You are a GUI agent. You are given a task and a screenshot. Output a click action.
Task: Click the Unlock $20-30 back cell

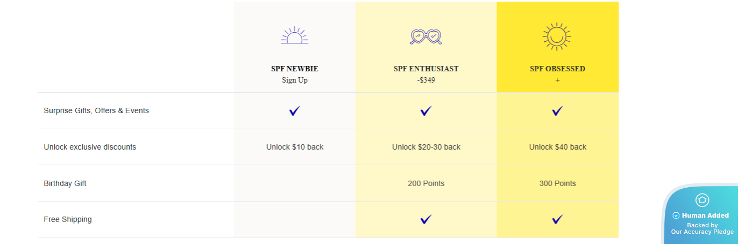[426, 147]
